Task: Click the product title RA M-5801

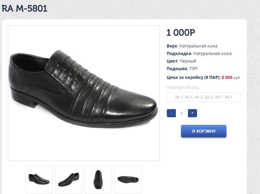Action: [x=25, y=8]
